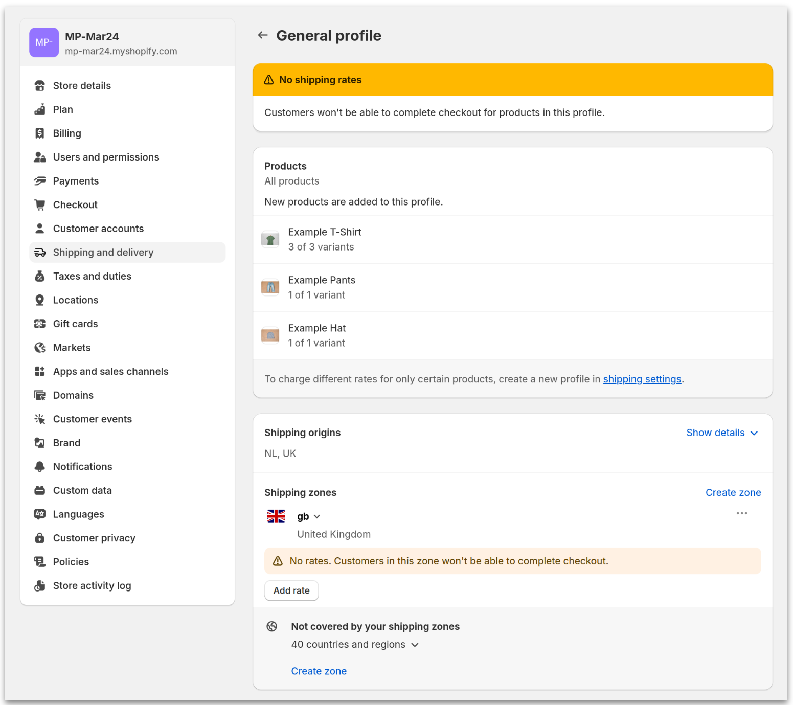Screen dimensions: 793x705
Task: Select the Notifications bell icon
Action: click(x=40, y=466)
